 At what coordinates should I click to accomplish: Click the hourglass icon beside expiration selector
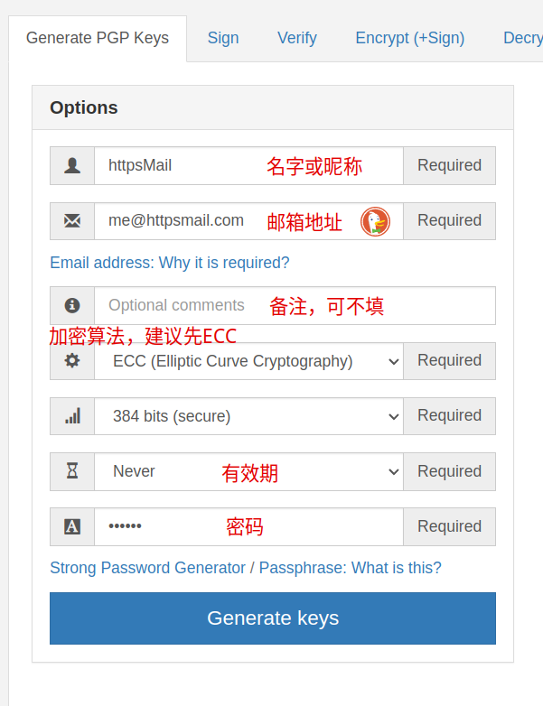point(72,471)
